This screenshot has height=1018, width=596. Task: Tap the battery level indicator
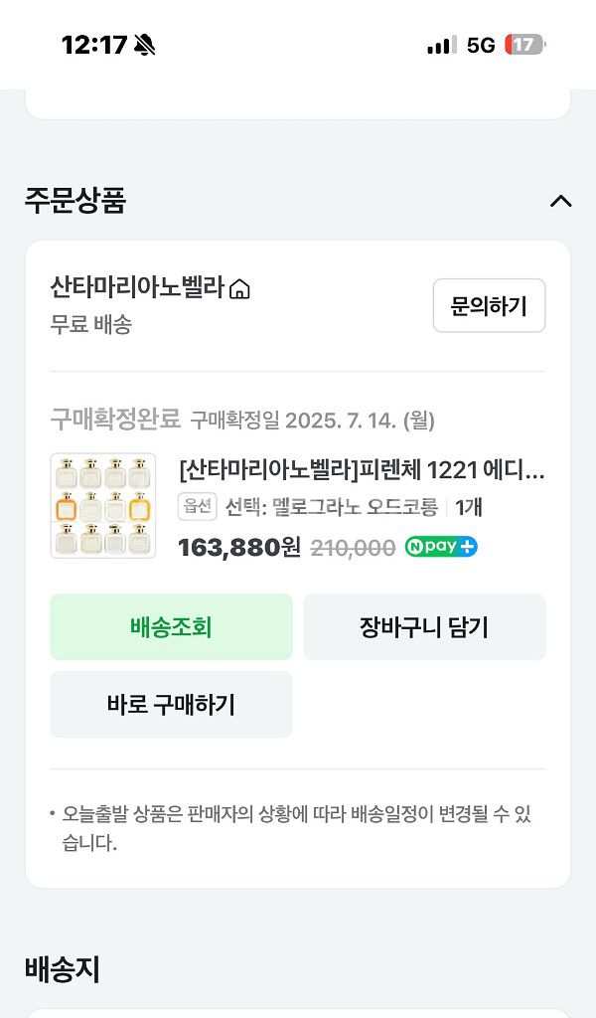527,44
